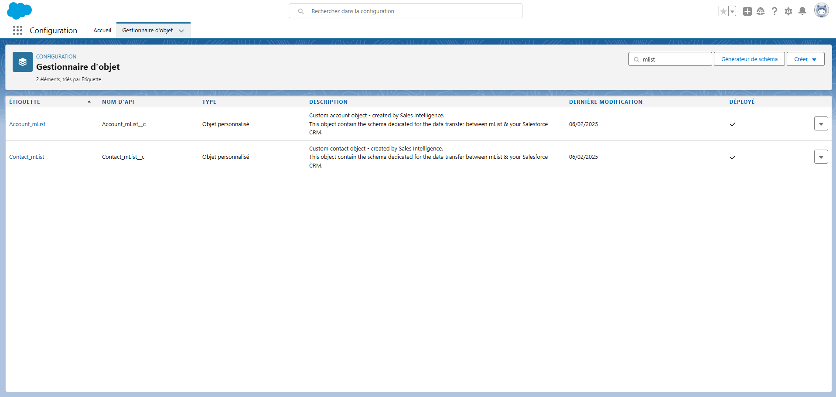This screenshot has width=836, height=397.
Task: Open the Trailhead guidance icon
Action: 761,11
